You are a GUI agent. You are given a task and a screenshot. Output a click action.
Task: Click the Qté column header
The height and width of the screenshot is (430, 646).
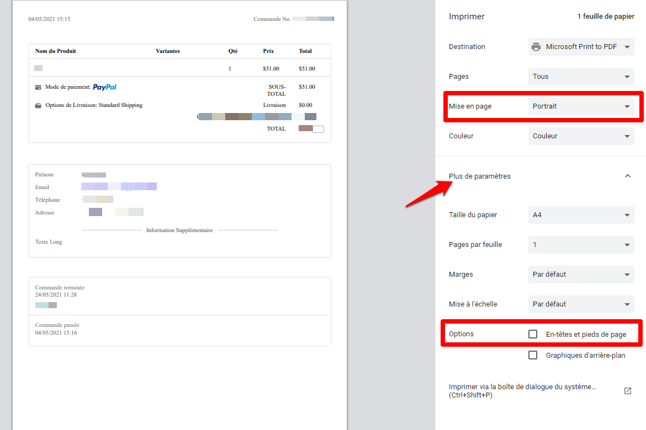click(x=233, y=51)
